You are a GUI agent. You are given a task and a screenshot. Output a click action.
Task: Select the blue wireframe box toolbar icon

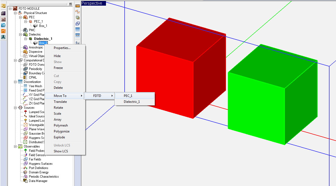(x=78, y=24)
